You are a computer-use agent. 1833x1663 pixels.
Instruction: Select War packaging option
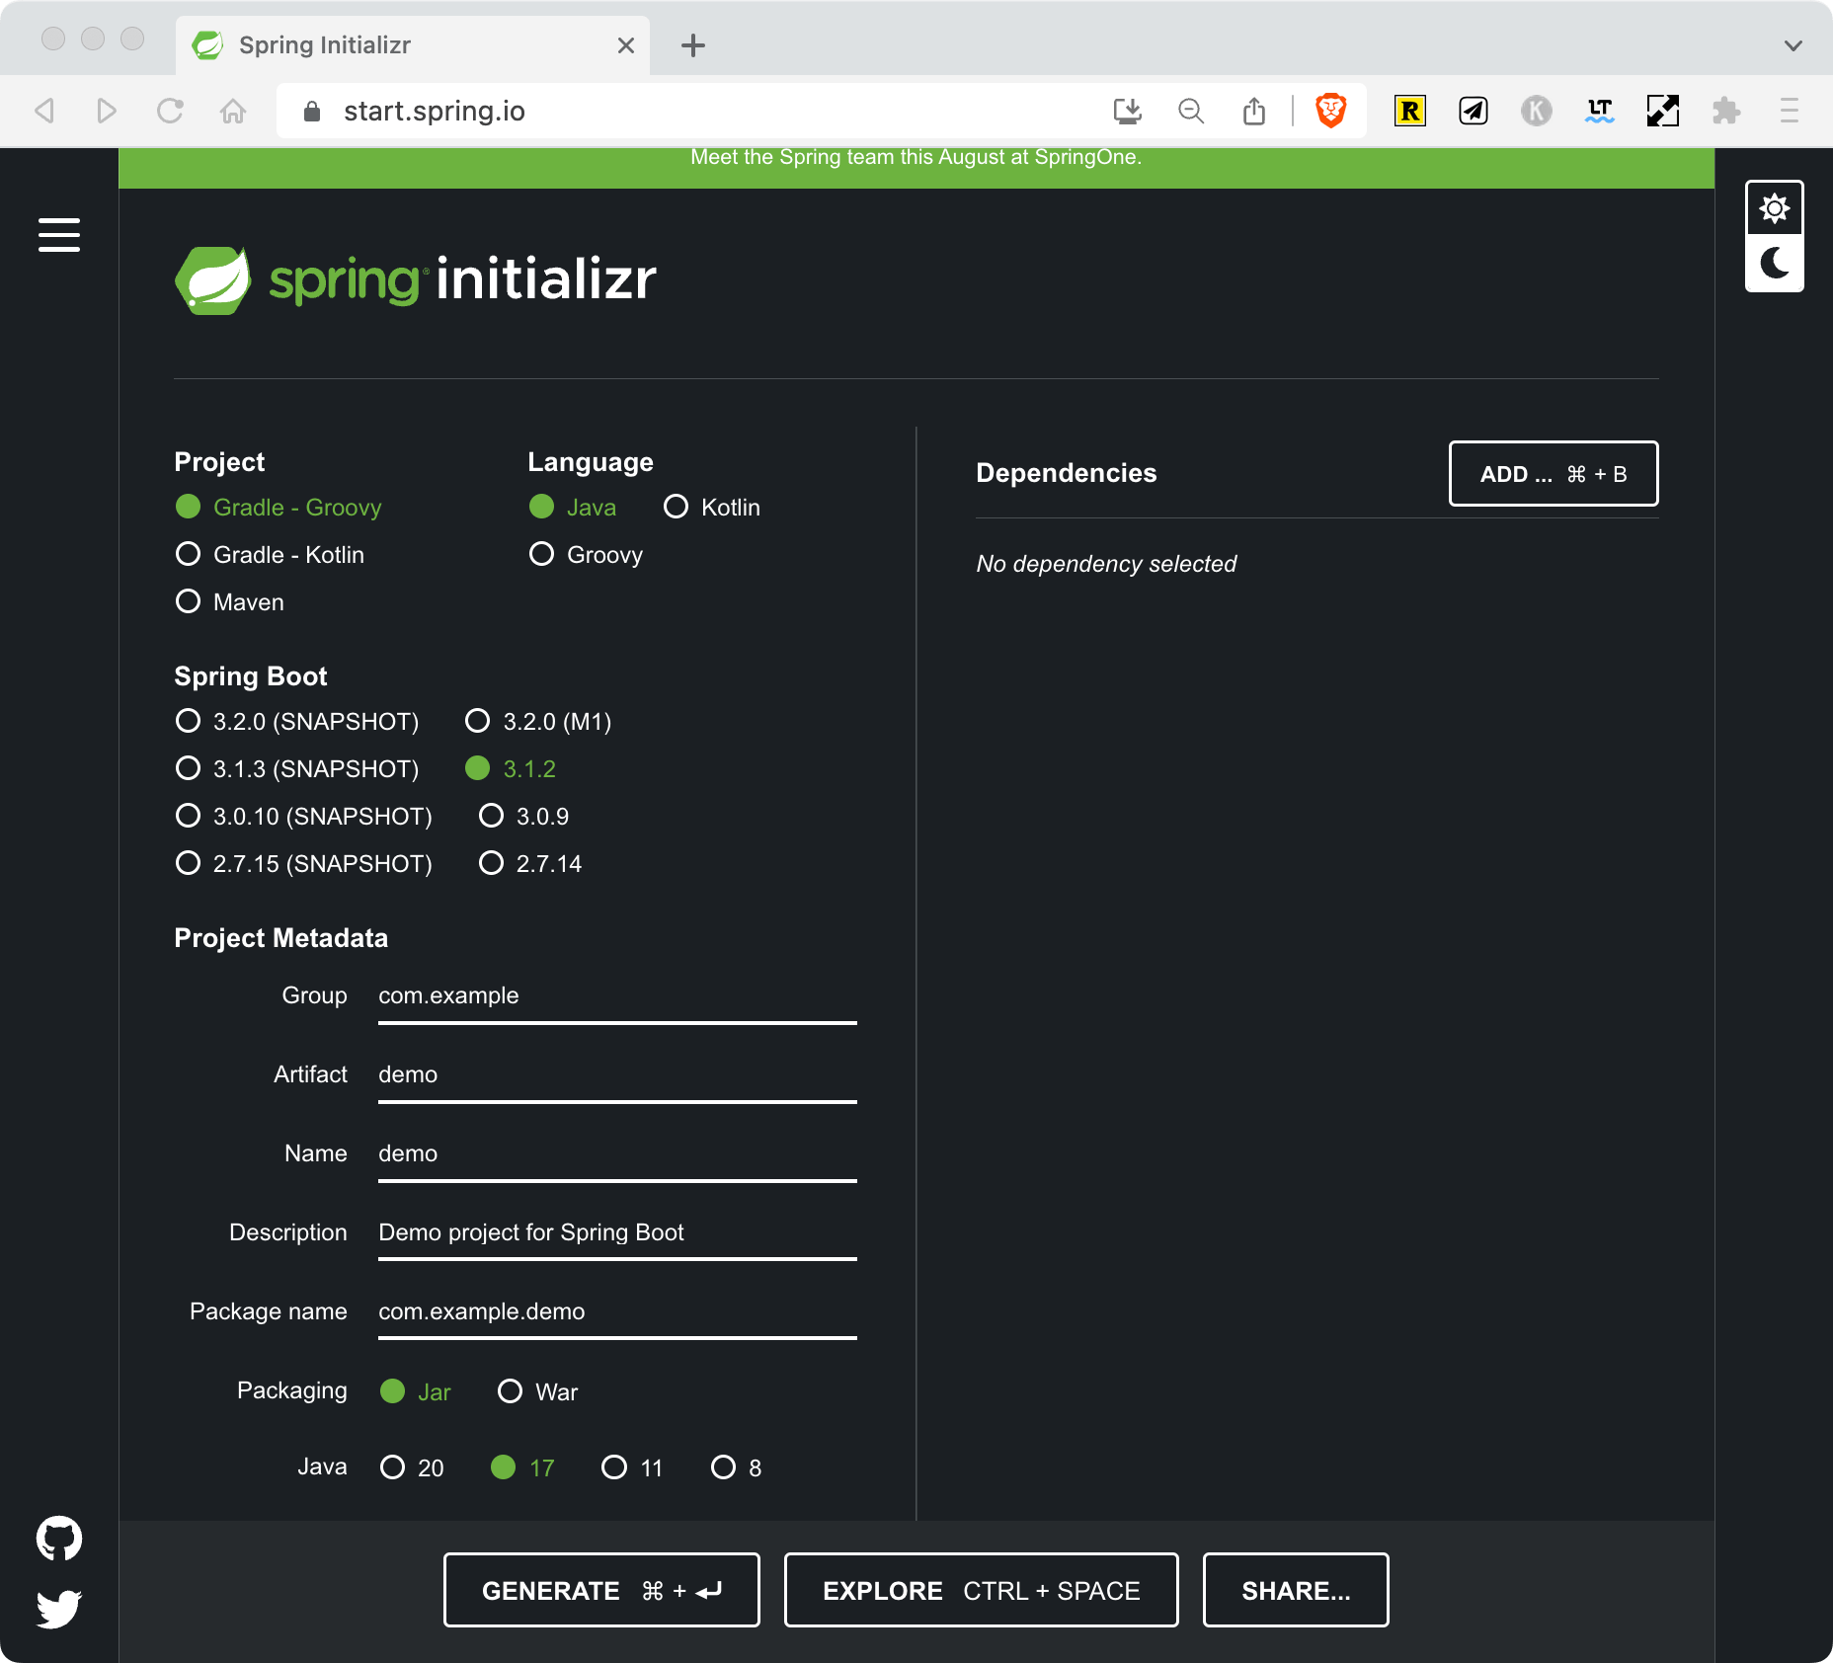pyautogui.click(x=510, y=1391)
